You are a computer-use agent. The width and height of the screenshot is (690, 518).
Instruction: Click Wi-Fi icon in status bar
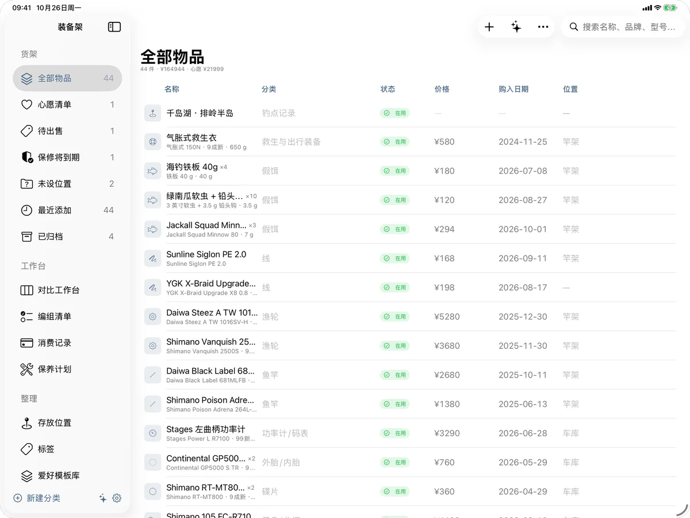coord(657,8)
